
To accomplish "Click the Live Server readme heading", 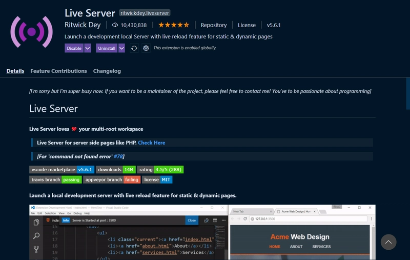I will click(53, 109).
